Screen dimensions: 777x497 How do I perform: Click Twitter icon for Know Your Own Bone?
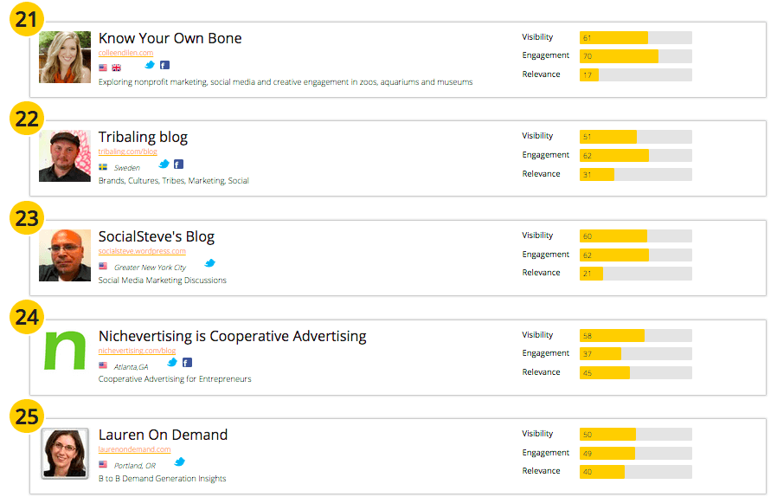click(x=150, y=65)
